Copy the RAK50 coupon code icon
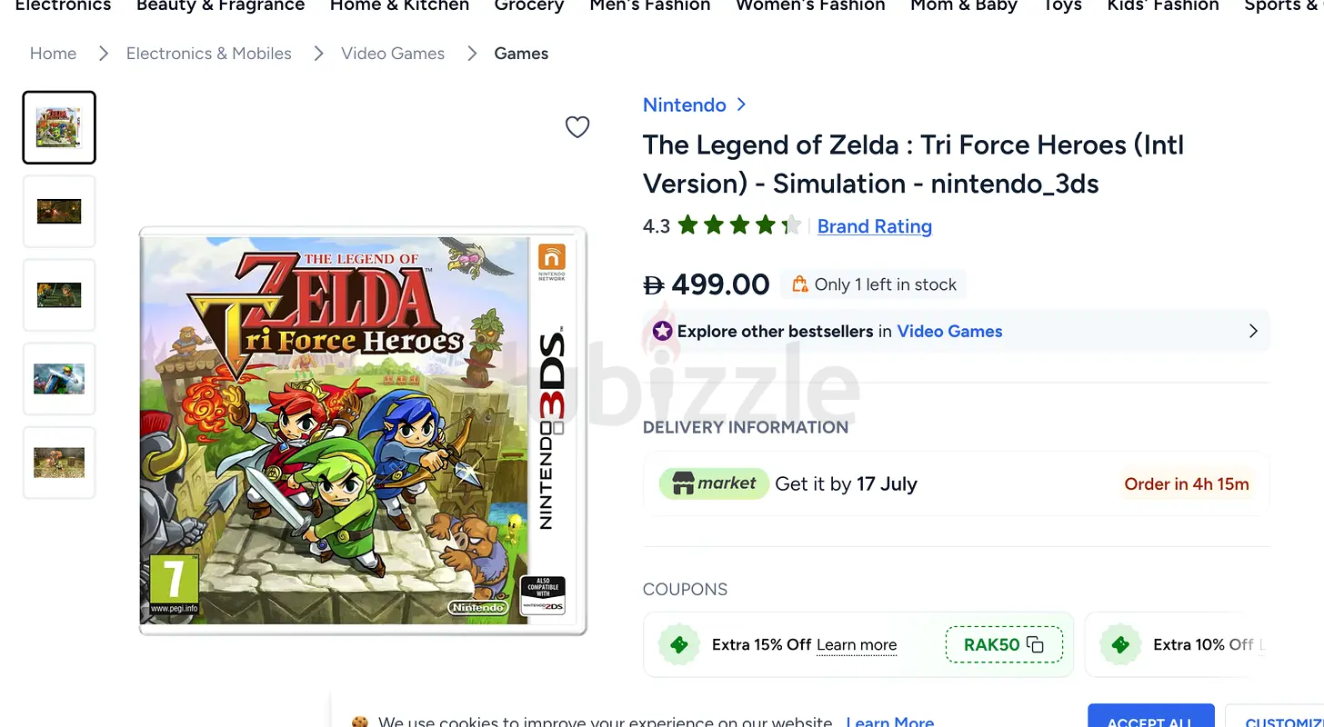The height and width of the screenshot is (727, 1324). point(1035,644)
